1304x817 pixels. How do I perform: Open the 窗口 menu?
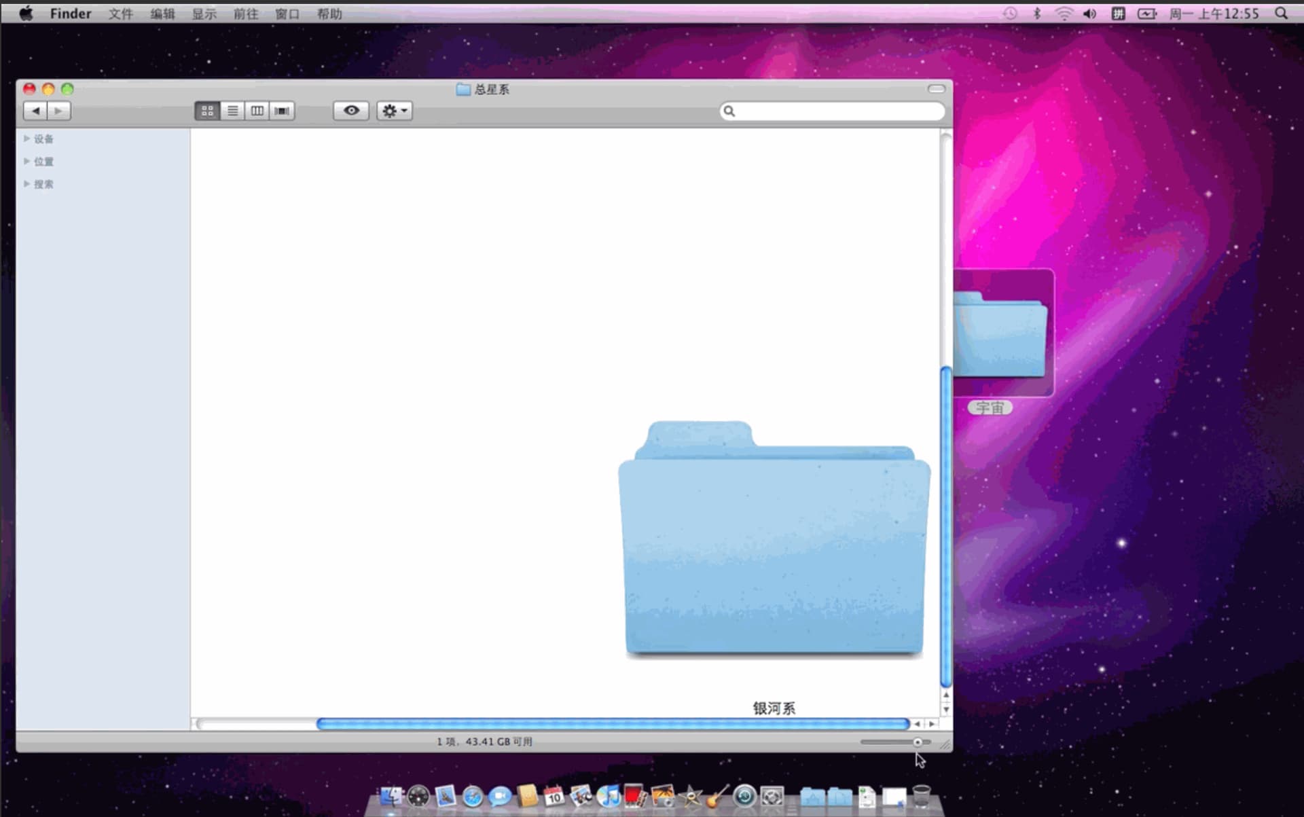pos(287,14)
